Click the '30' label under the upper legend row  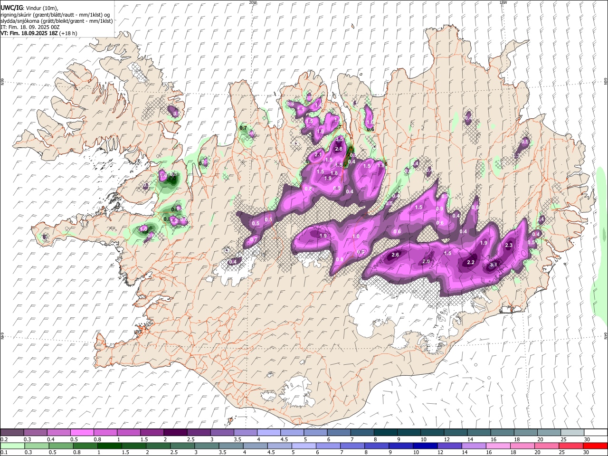pyautogui.click(x=587, y=439)
